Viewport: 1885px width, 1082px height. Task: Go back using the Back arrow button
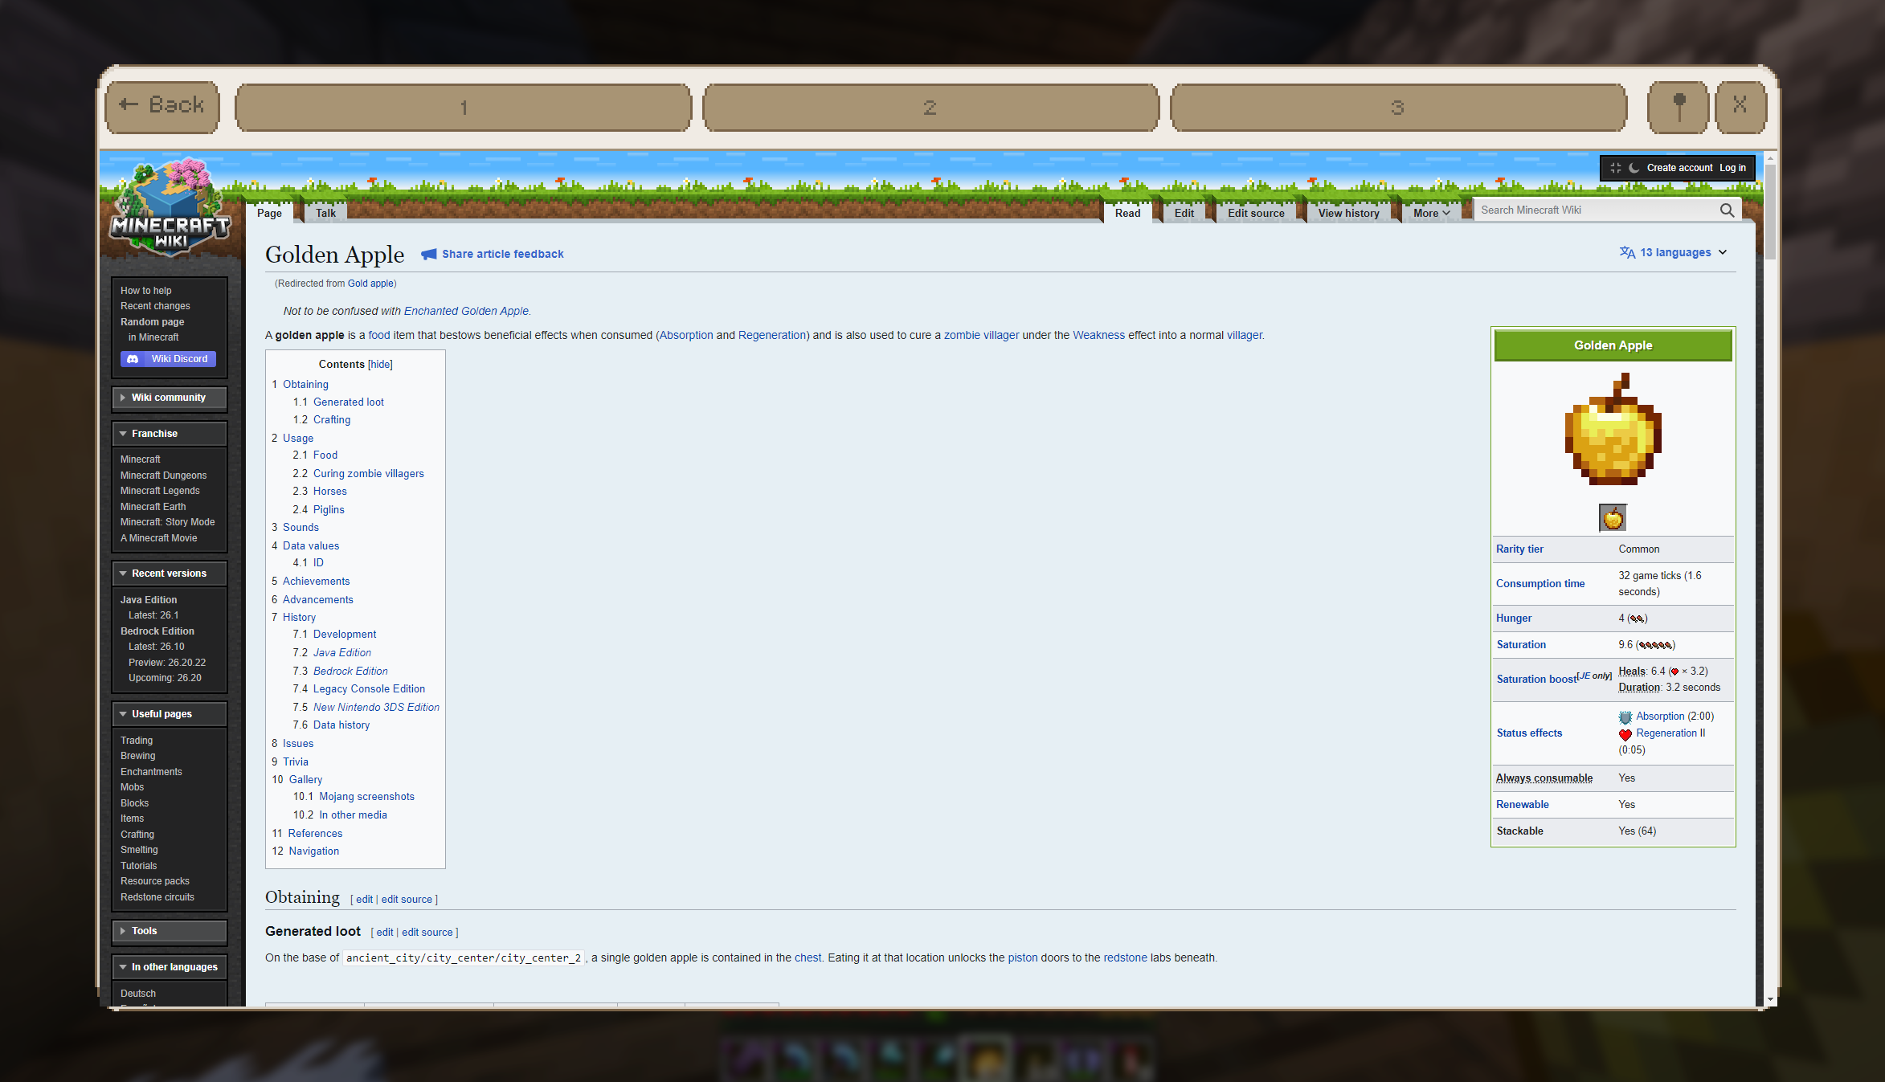[x=162, y=107]
